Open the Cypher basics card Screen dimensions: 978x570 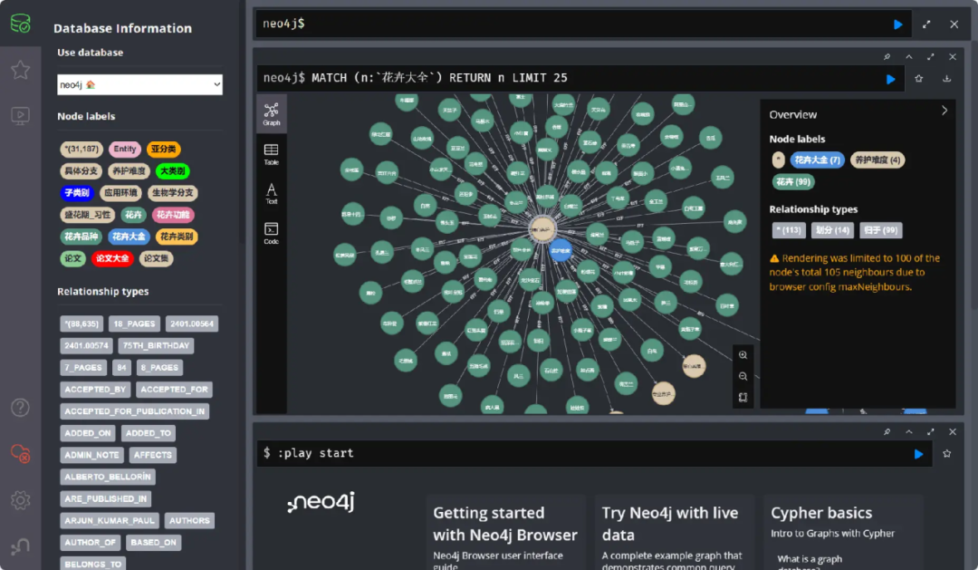click(843, 534)
